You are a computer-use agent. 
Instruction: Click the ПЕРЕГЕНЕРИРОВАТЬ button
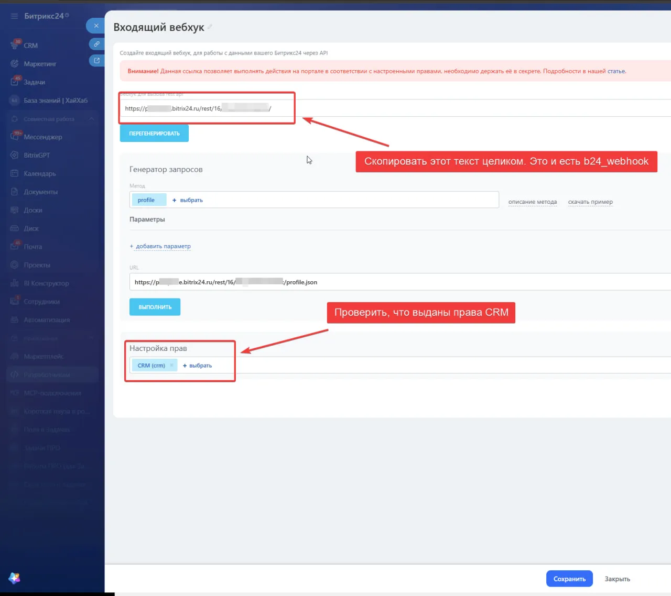click(x=154, y=134)
